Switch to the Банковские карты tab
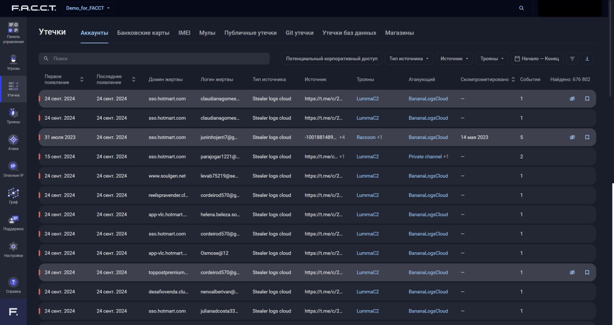Viewport: 614px width, 325px height. point(143,33)
